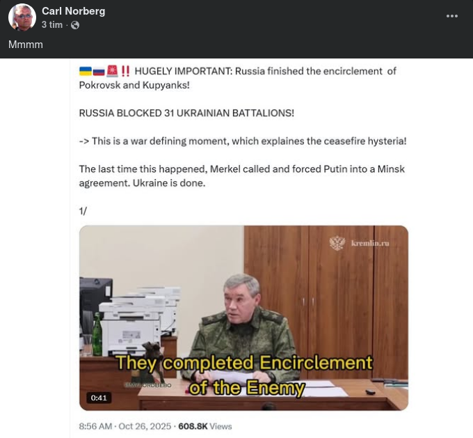Screen dimensions: 473x438
Task: Play the embedded video thumbnail
Action: click(243, 318)
